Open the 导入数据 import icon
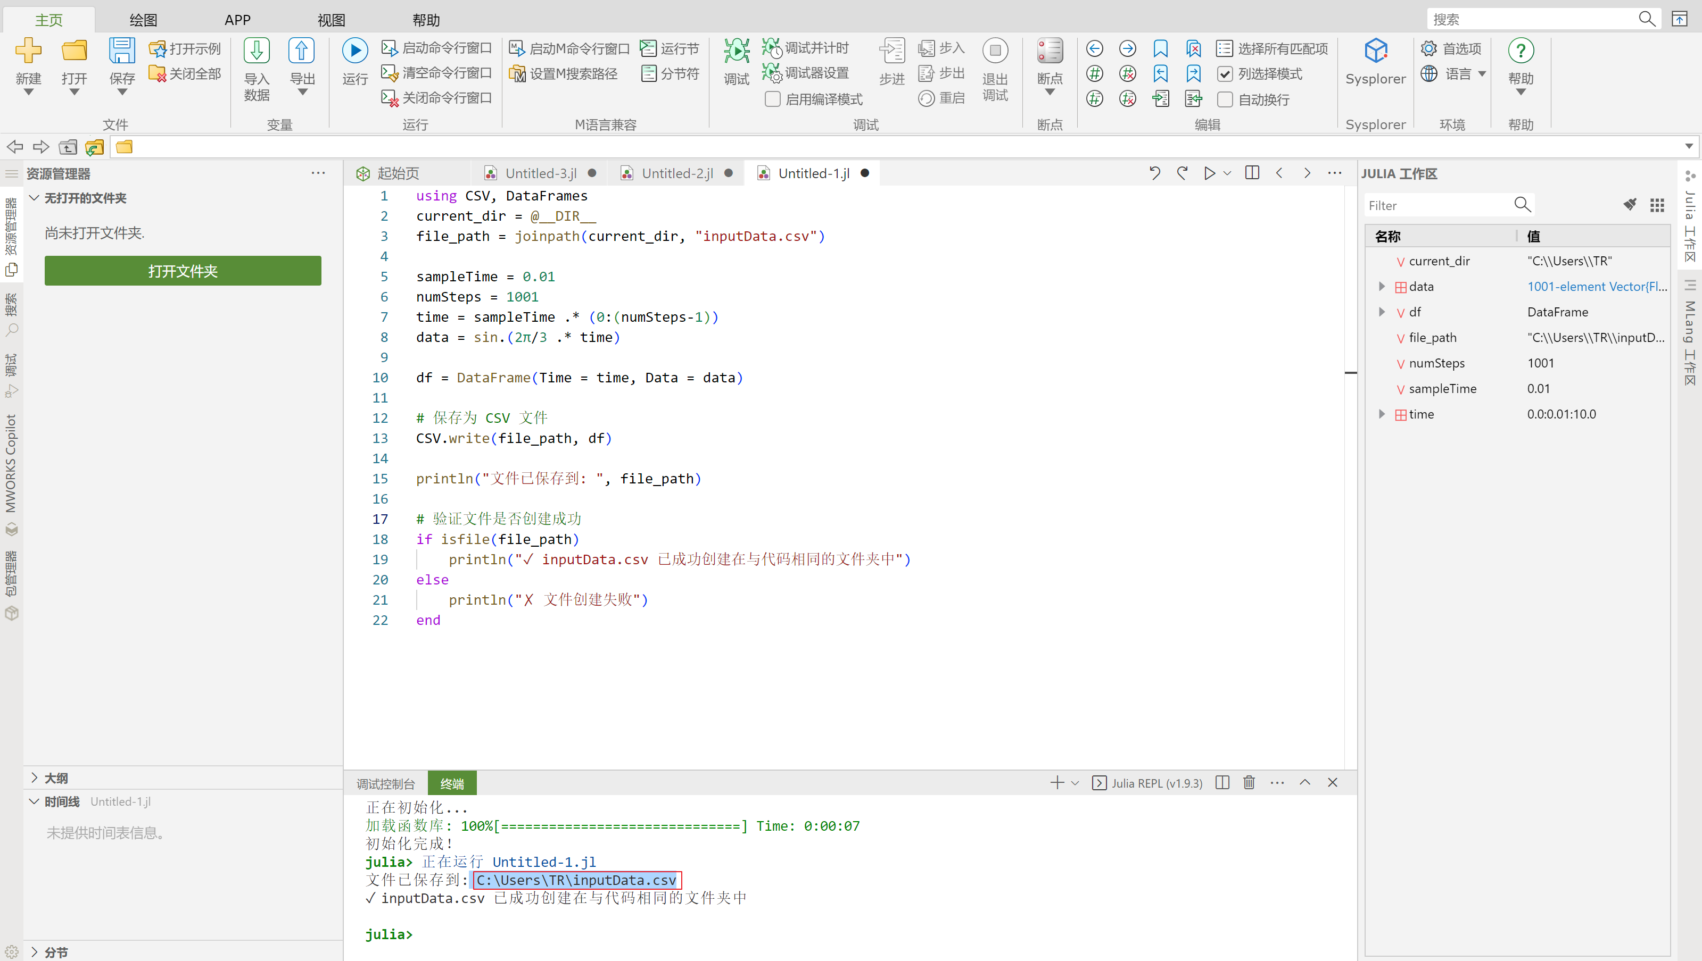 point(257,51)
